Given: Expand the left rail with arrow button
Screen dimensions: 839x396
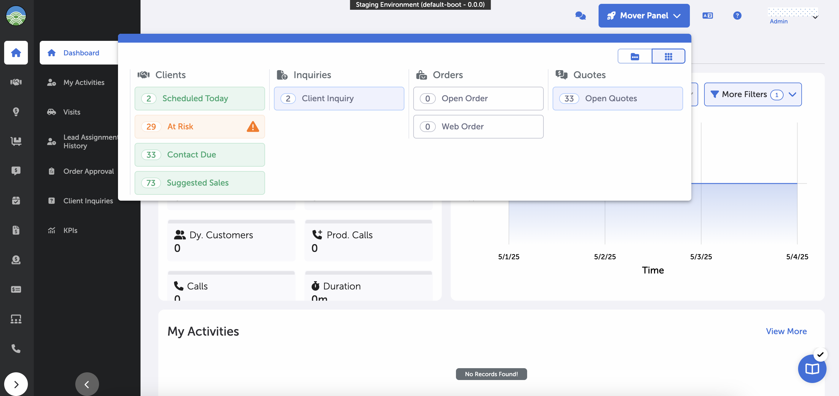Looking at the screenshot, I should [16, 384].
